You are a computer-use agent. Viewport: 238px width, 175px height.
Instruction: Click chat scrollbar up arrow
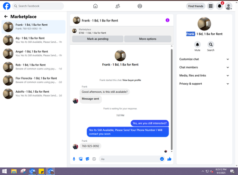pos(171,46)
